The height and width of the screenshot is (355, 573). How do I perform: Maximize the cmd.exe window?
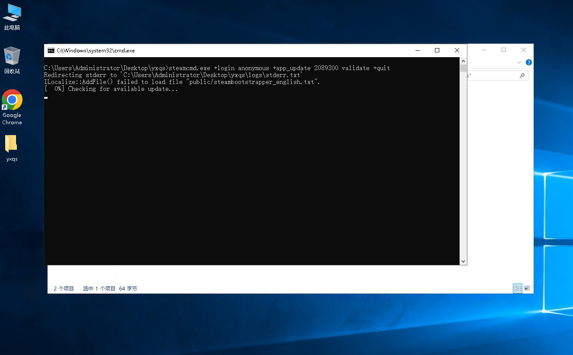437,50
